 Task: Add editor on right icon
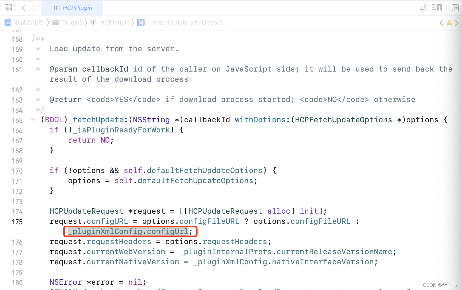point(455,8)
